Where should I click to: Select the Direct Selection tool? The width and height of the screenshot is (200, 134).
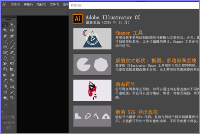click(x=12, y=25)
